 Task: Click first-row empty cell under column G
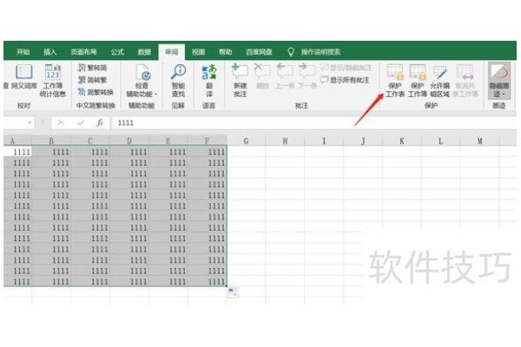(246, 152)
